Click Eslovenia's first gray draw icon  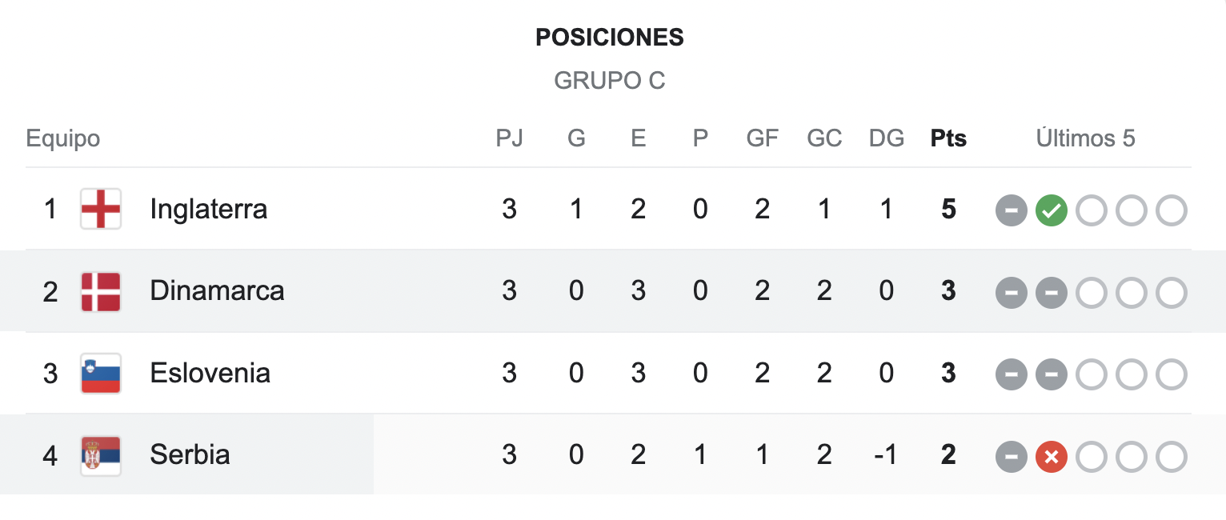1012,374
